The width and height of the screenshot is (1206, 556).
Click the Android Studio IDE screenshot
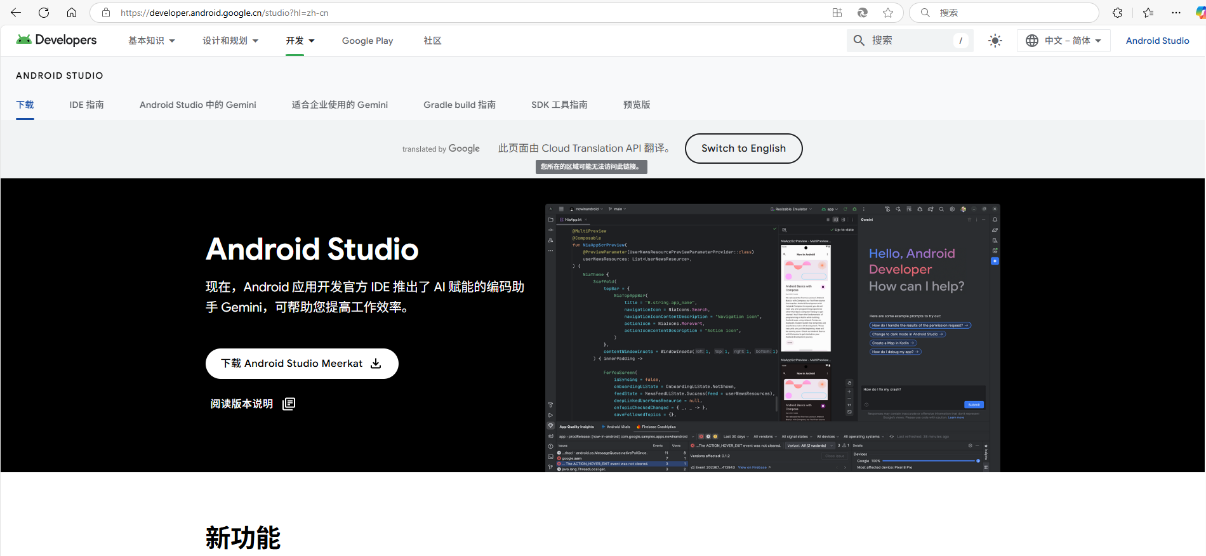coord(772,338)
